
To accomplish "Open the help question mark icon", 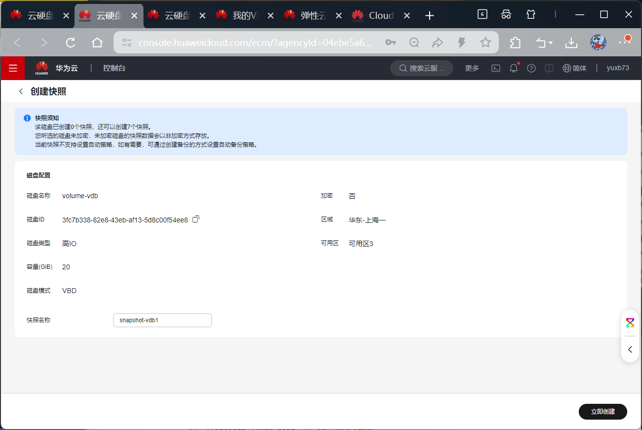I will 531,68.
